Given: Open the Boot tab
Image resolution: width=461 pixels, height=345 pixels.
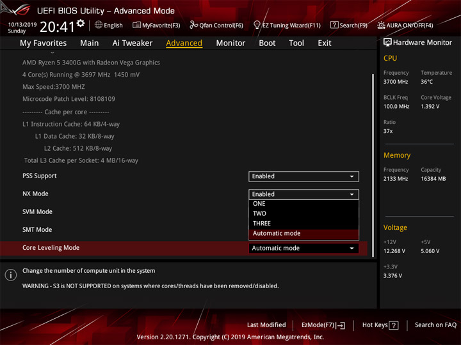Looking at the screenshot, I should 267,43.
